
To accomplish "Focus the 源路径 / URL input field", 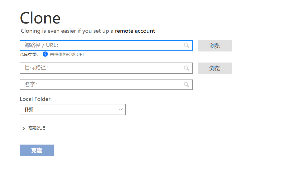I will click(106, 45).
